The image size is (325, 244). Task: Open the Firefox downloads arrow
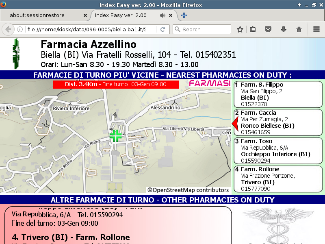click(284, 29)
